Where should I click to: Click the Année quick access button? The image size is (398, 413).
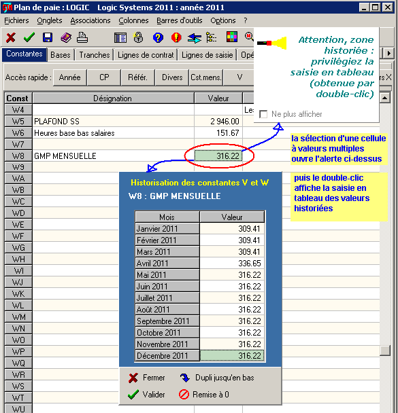pyautogui.click(x=70, y=77)
